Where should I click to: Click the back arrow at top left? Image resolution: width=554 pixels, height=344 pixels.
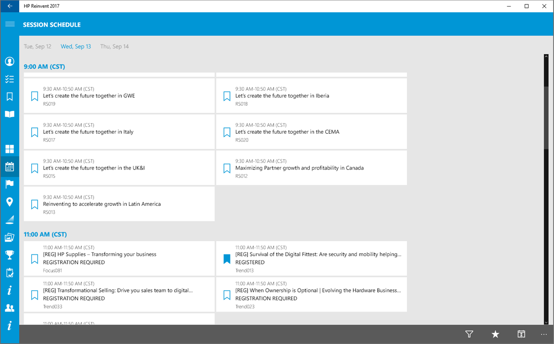(x=10, y=6)
